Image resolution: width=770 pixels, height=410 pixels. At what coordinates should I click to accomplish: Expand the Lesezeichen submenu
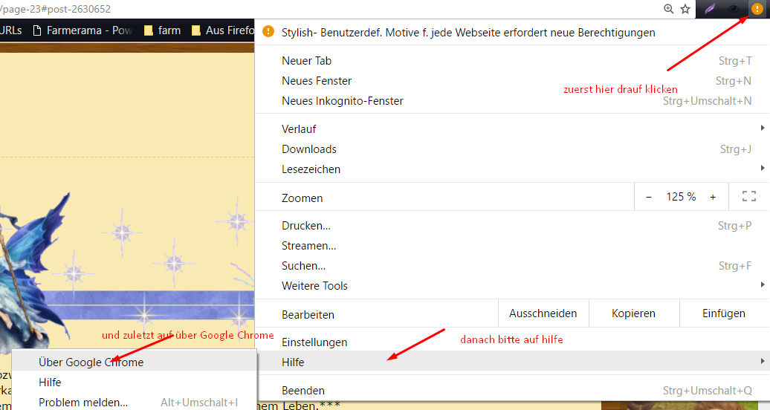point(512,169)
